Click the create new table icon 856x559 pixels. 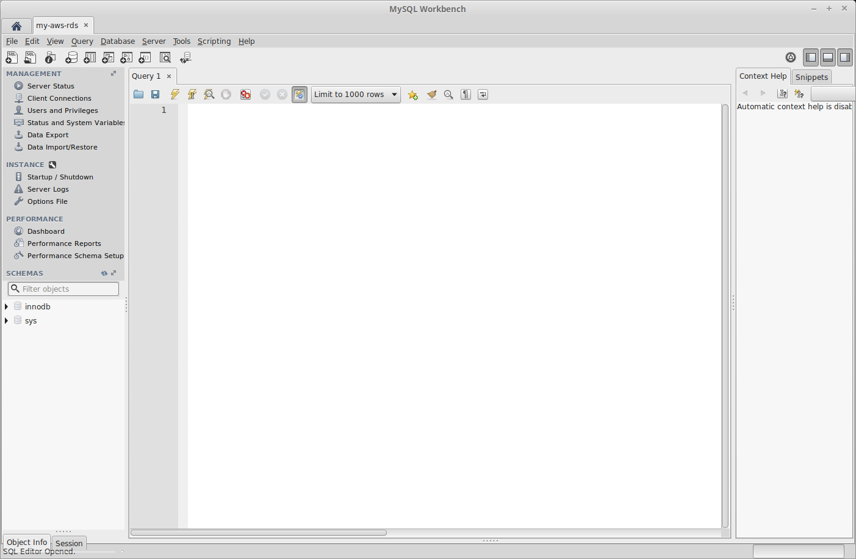90,57
